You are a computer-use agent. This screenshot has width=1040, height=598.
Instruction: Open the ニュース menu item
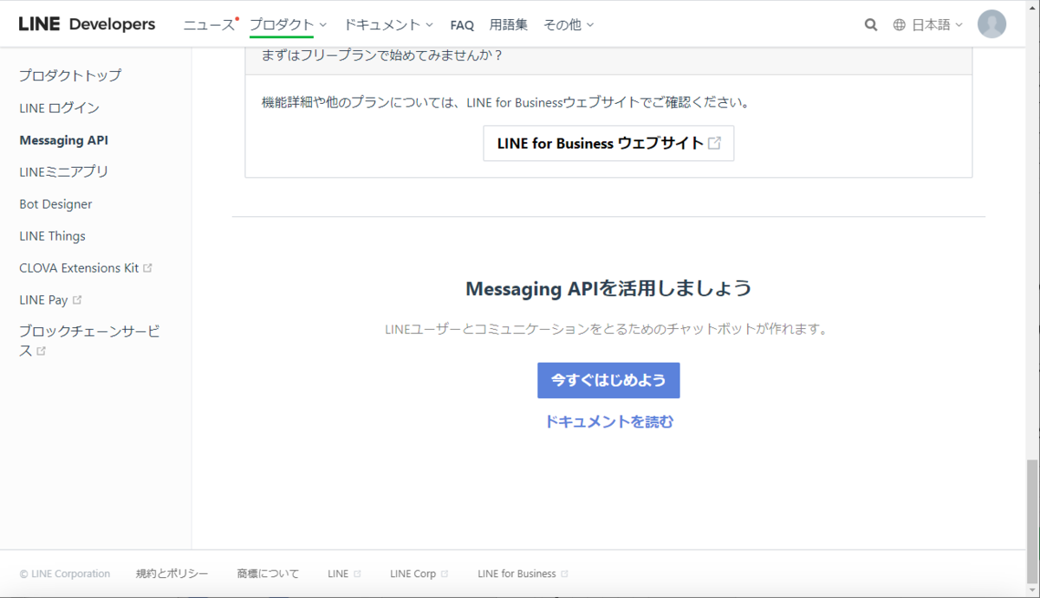[x=209, y=25]
